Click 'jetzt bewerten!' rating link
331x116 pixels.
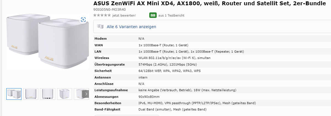tap(124, 15)
